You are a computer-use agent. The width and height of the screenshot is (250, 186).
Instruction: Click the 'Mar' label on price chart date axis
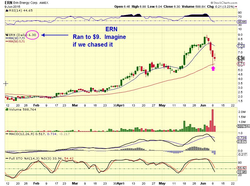[x=75, y=105]
